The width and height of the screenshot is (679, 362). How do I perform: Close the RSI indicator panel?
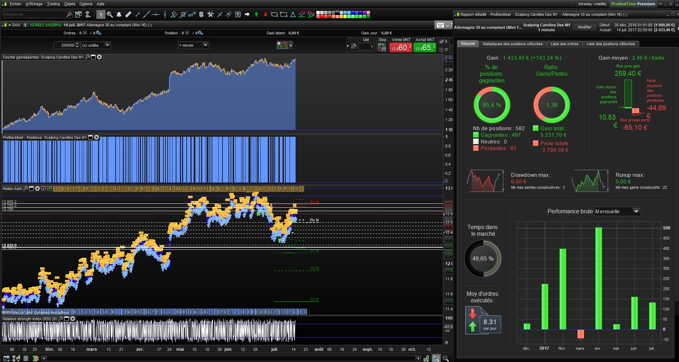pos(73,319)
